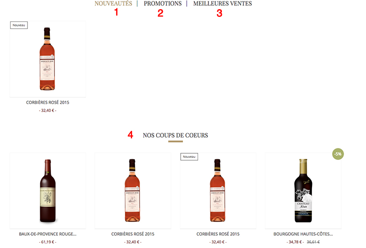Click the Corbières Rosé title without Nouveau badge
Image resolution: width=366 pixels, height=248 pixels.
pyautogui.click(x=133, y=234)
